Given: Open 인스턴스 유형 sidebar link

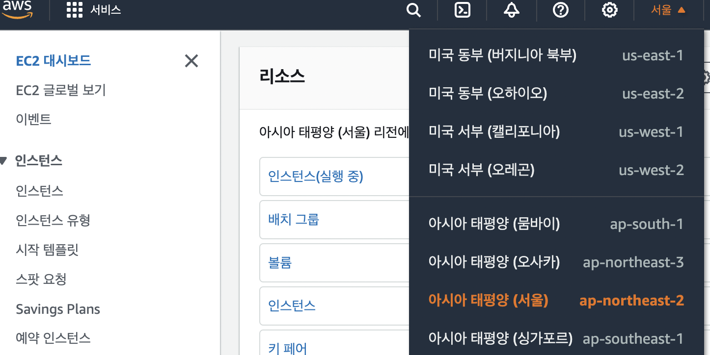Looking at the screenshot, I should point(53,220).
